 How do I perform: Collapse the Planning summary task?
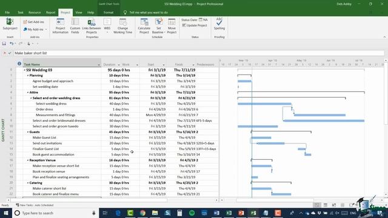coord(28,76)
